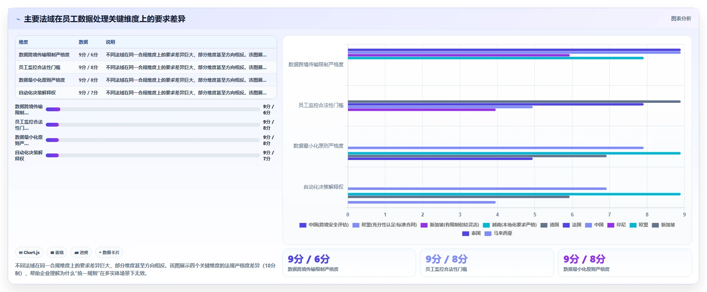The height and width of the screenshot is (292, 707).
Task: Toggle the 欧盟(充分性认定/标准合同) legend entry
Action: point(385,225)
